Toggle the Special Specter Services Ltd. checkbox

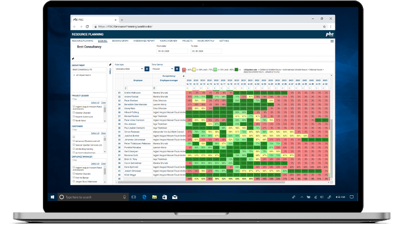(73, 145)
